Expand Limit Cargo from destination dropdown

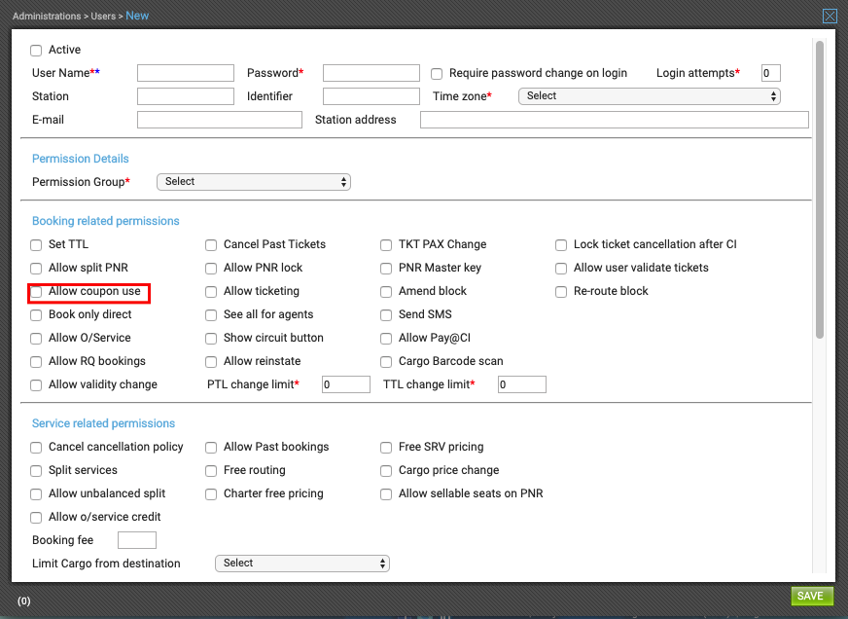click(x=302, y=564)
